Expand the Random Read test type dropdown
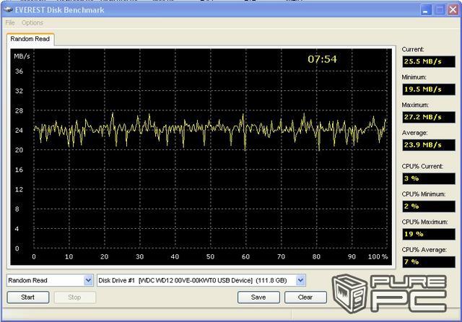Viewport: 462px width, 322px height. (x=88, y=280)
